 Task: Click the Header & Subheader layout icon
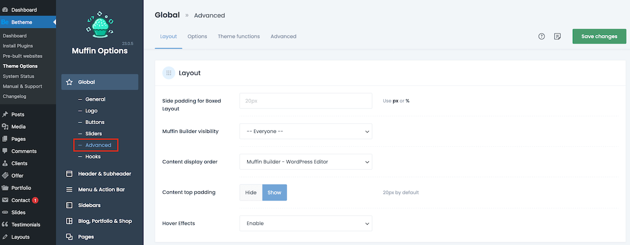point(69,174)
